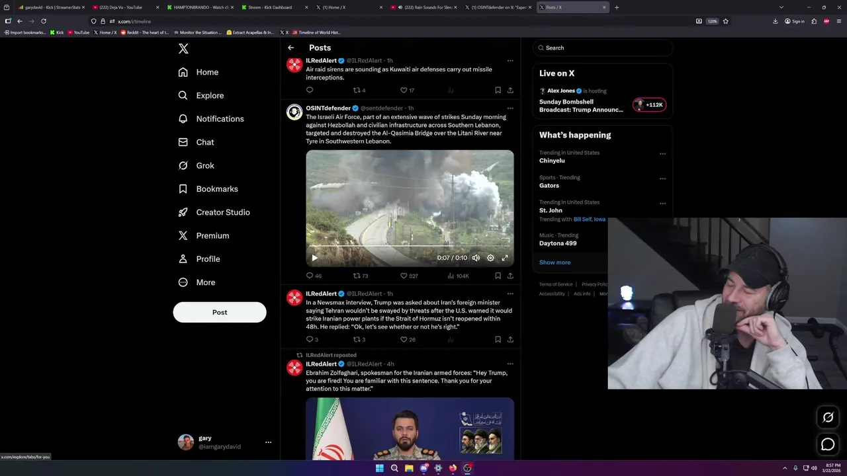Open a new browser tab
This screenshot has width=847, height=476.
617,7
